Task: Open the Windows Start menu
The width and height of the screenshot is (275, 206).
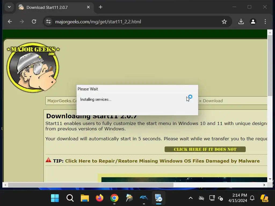Action: 55,198
